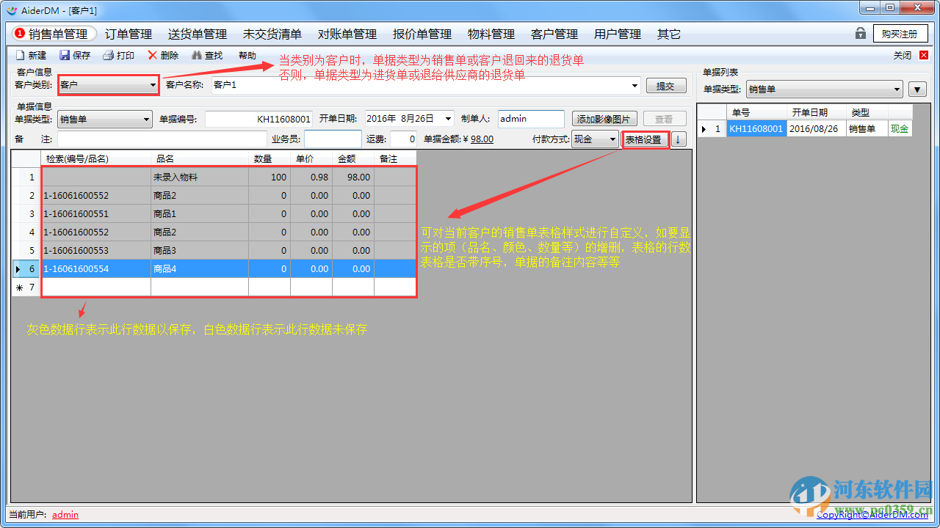Image resolution: width=940 pixels, height=528 pixels.
Task: Click the 单据编号 input field
Action: pos(259,119)
